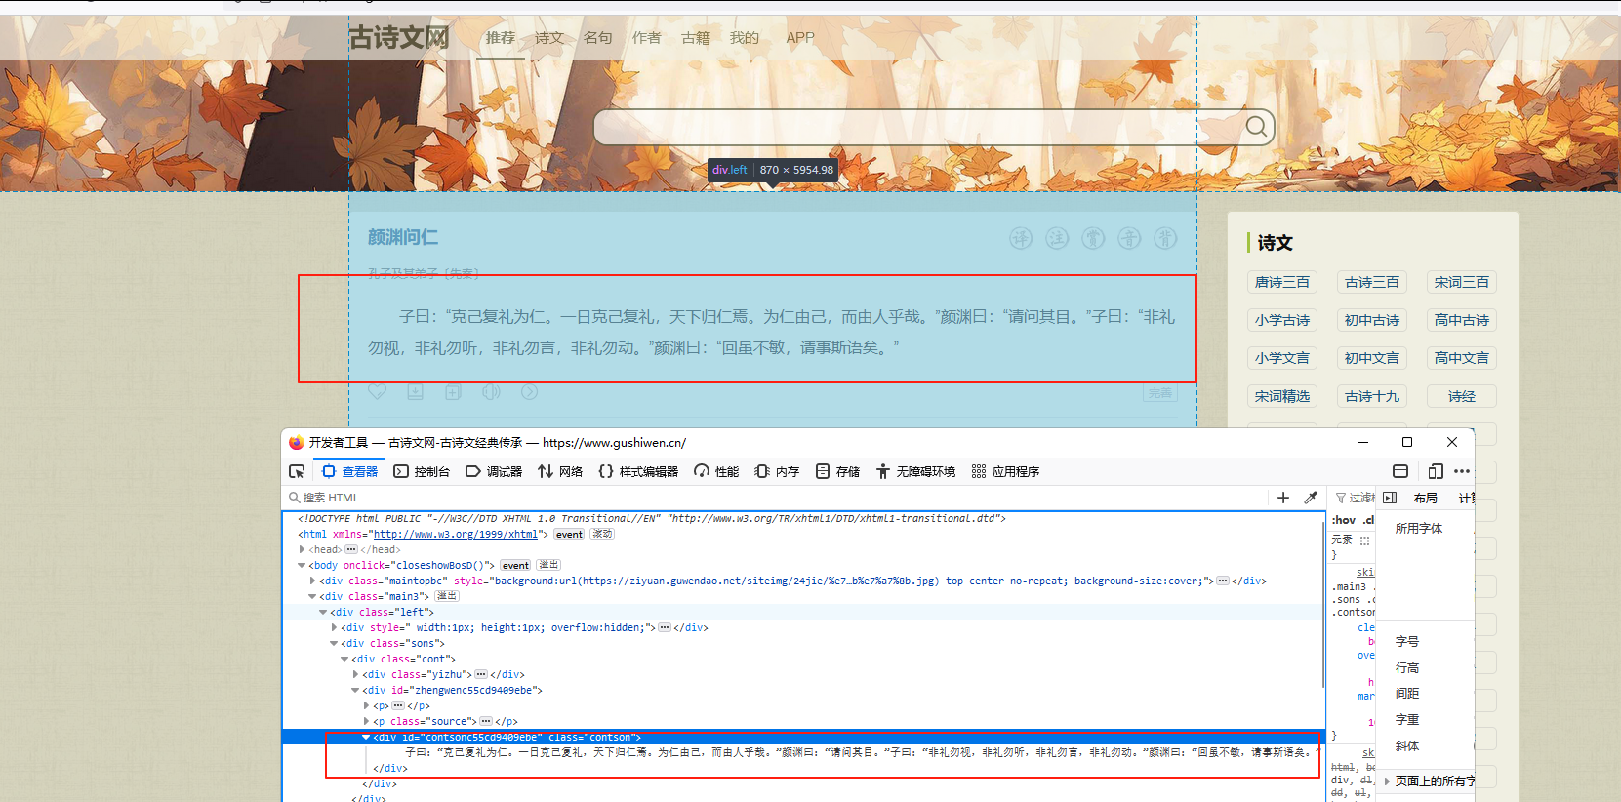Click the heart favorite icon under poem

pyautogui.click(x=377, y=391)
